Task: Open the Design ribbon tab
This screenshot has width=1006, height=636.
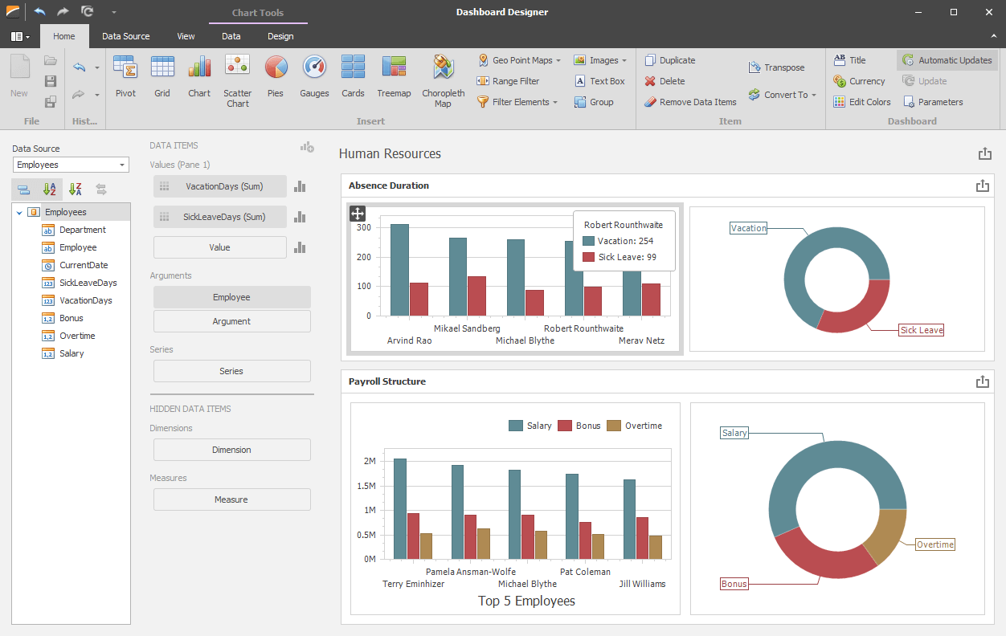Action: click(280, 36)
